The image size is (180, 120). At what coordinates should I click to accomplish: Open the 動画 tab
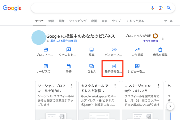point(94,21)
